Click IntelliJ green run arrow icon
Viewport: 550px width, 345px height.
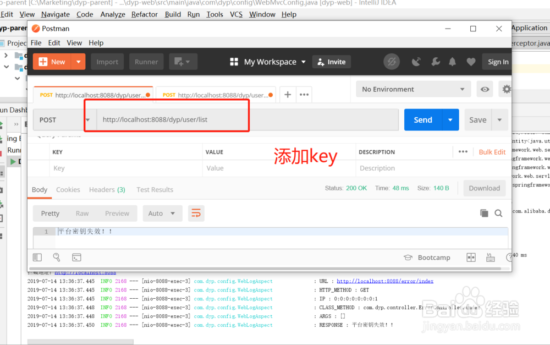13,161
